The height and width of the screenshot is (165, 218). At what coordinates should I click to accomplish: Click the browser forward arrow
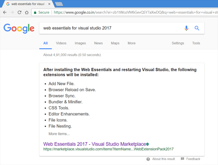tap(12, 12)
